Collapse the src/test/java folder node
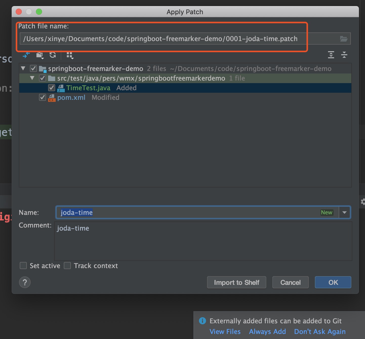The height and width of the screenshot is (339, 365). click(32, 78)
